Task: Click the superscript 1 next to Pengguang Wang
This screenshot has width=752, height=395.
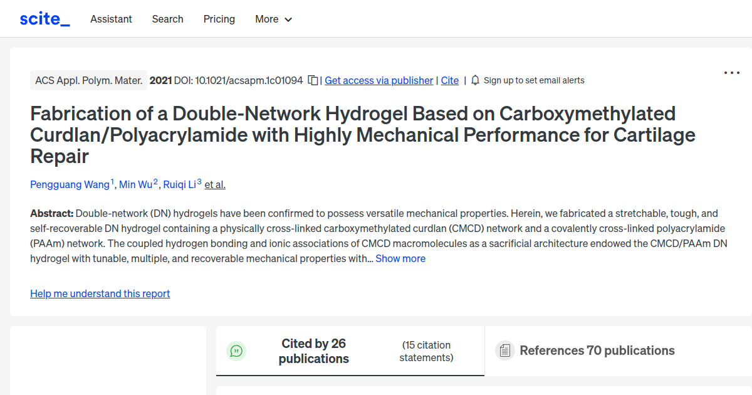Action: [x=113, y=181]
